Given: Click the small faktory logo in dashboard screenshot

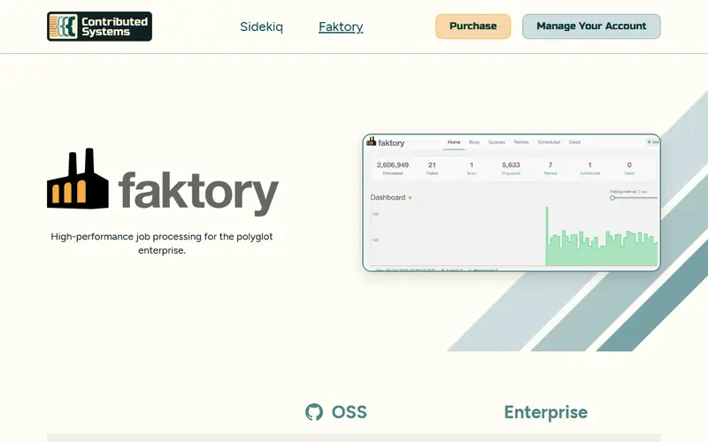Looking at the screenshot, I should (x=386, y=142).
